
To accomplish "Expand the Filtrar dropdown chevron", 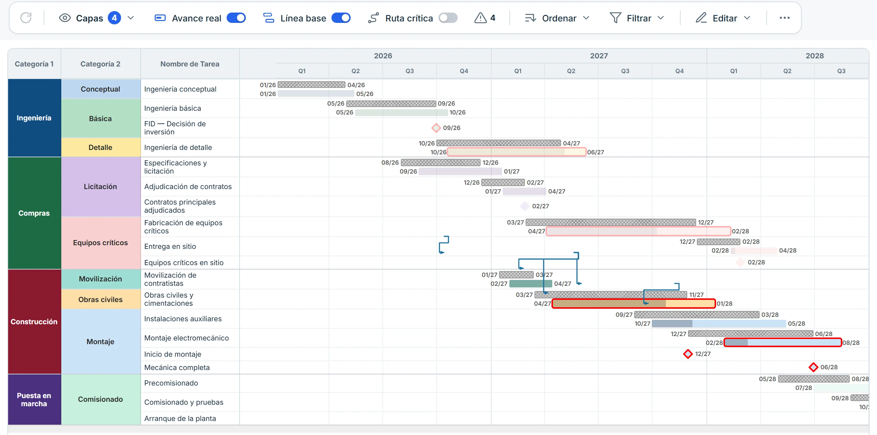I will point(661,18).
